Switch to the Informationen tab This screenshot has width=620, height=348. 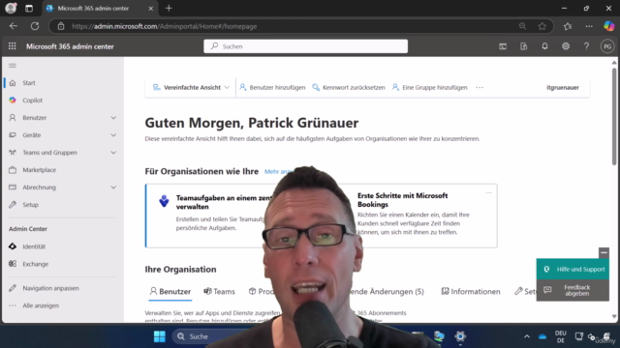click(471, 292)
